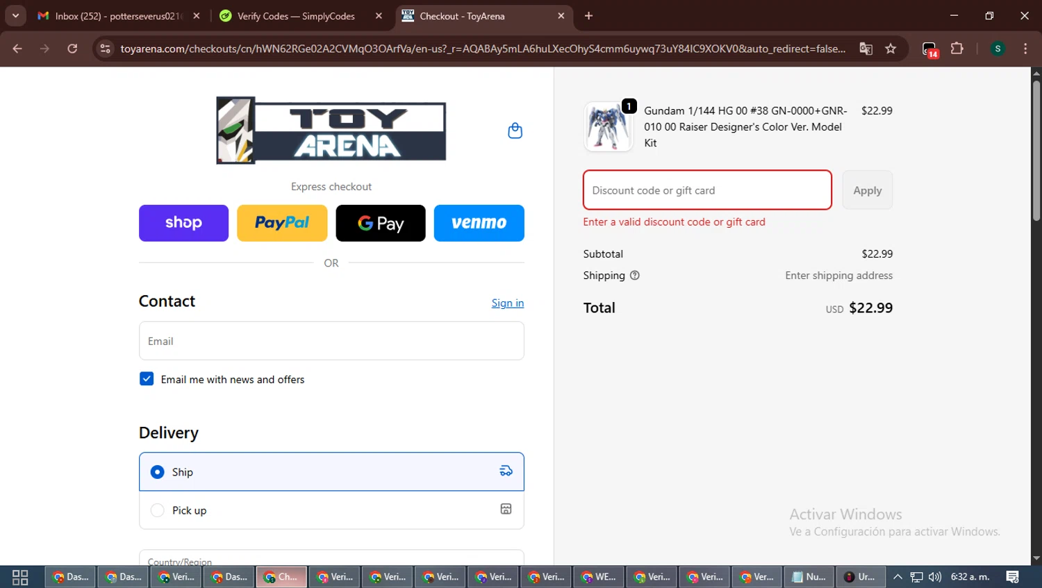The height and width of the screenshot is (588, 1042).
Task: Open the Extensions puzzle icon
Action: (x=957, y=49)
